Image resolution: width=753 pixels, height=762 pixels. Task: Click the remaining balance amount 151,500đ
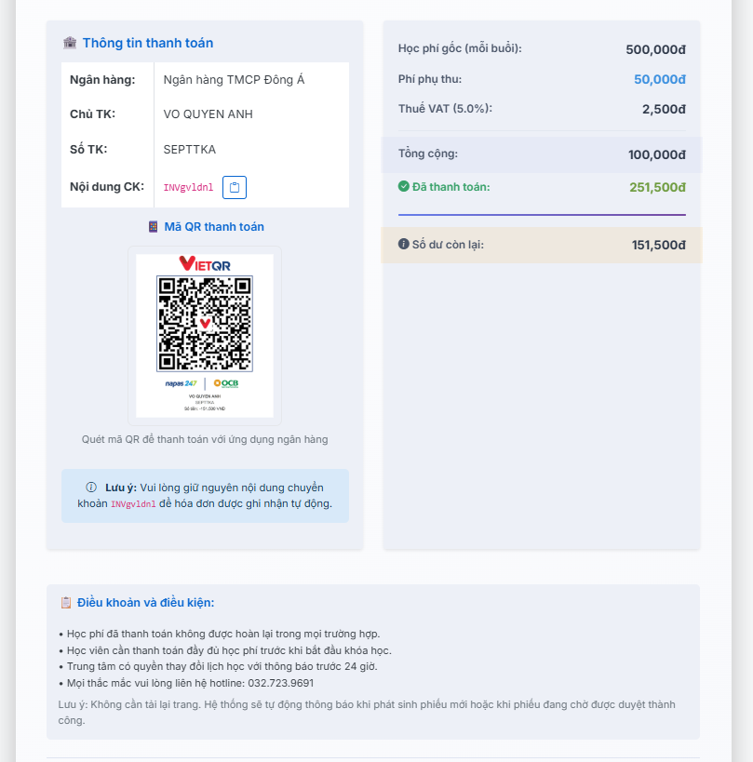658,246
